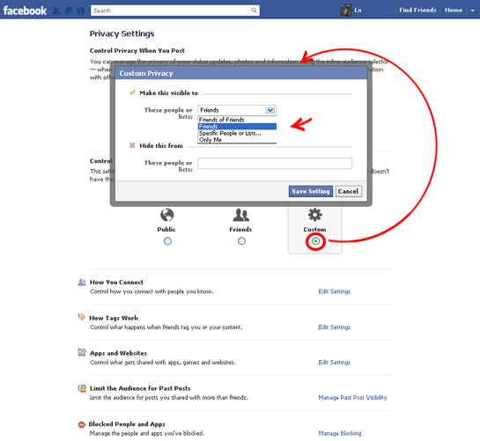
Task: Open friend requests icon in top bar
Action: 56,11
